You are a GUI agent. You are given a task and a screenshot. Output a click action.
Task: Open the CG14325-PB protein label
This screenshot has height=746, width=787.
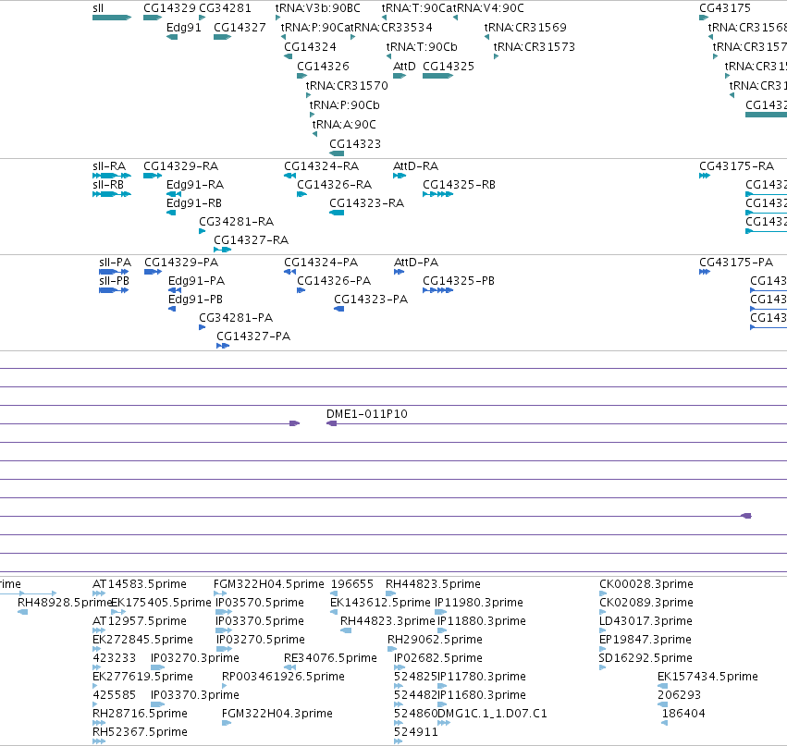click(459, 281)
